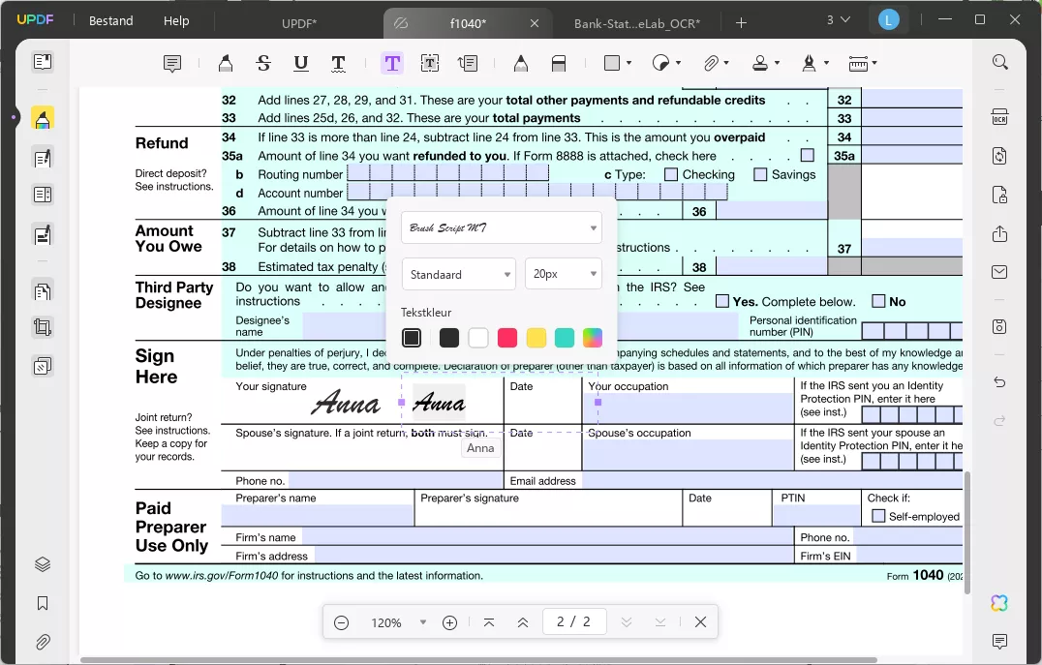Viewport: 1042px width, 665px height.
Task: Pick the eraser tool
Action: coord(559,63)
